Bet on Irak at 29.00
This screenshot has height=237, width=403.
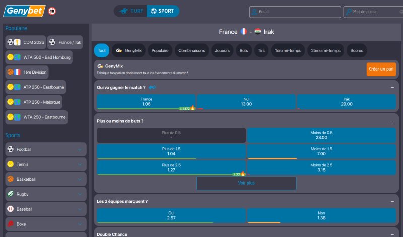(x=347, y=102)
